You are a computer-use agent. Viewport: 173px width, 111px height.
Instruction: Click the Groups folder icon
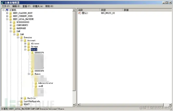(x=29, y=47)
